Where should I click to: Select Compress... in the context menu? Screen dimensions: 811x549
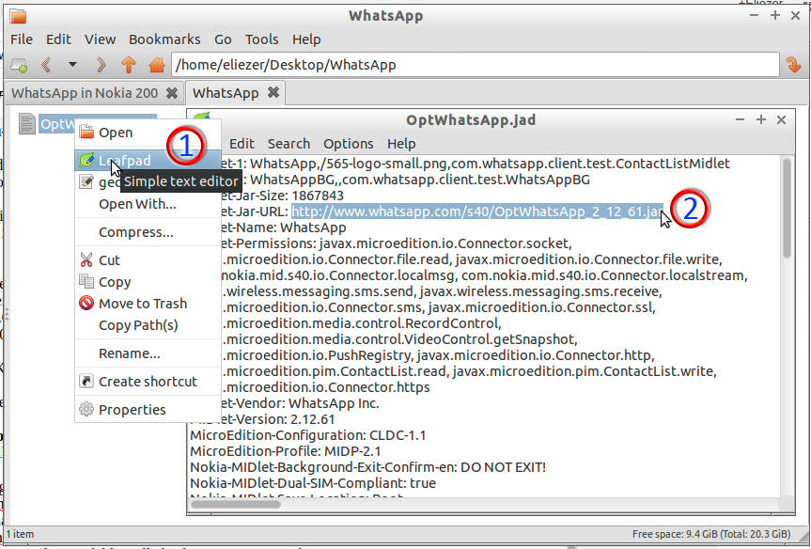tap(148, 232)
